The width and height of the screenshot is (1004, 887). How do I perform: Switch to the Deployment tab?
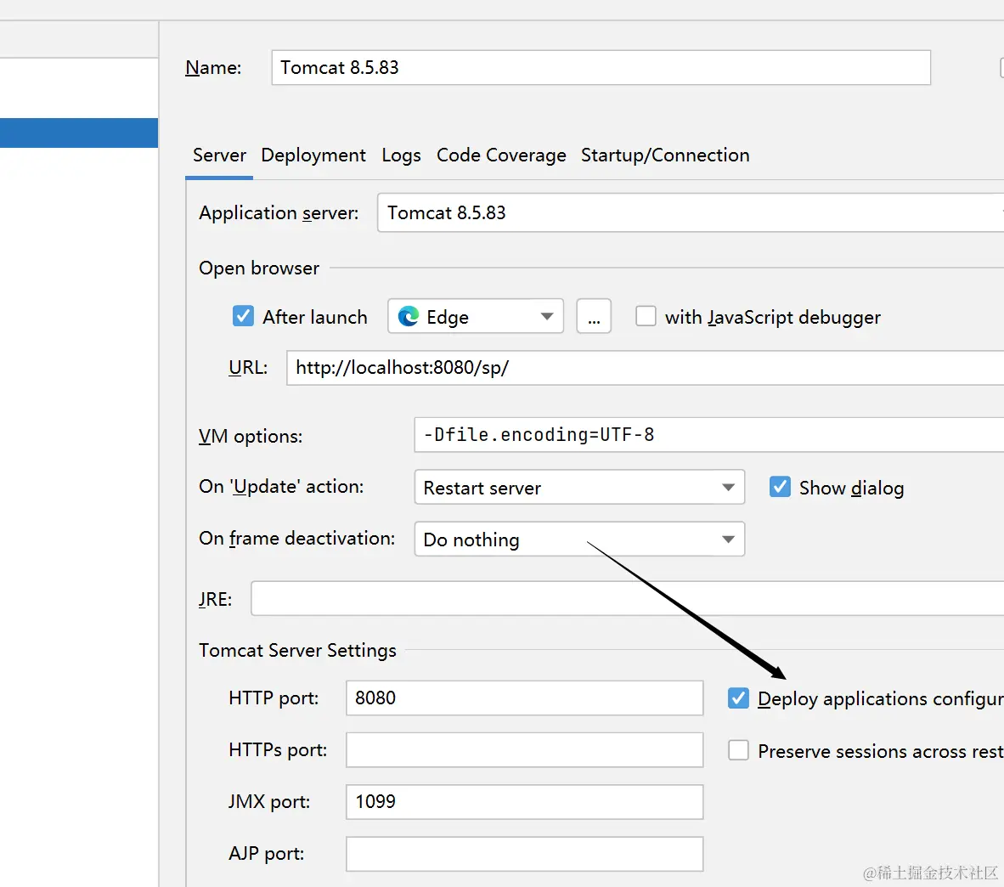313,155
